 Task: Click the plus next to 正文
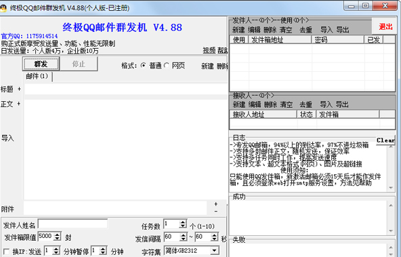click(x=19, y=104)
